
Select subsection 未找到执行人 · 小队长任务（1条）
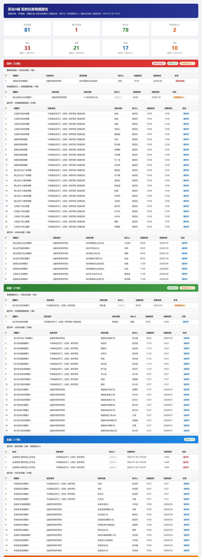coord(21,294)
